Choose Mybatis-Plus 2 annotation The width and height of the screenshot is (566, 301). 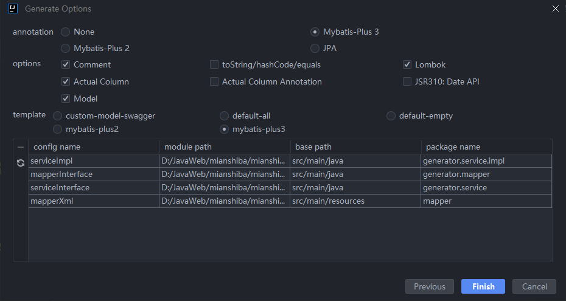click(x=65, y=48)
